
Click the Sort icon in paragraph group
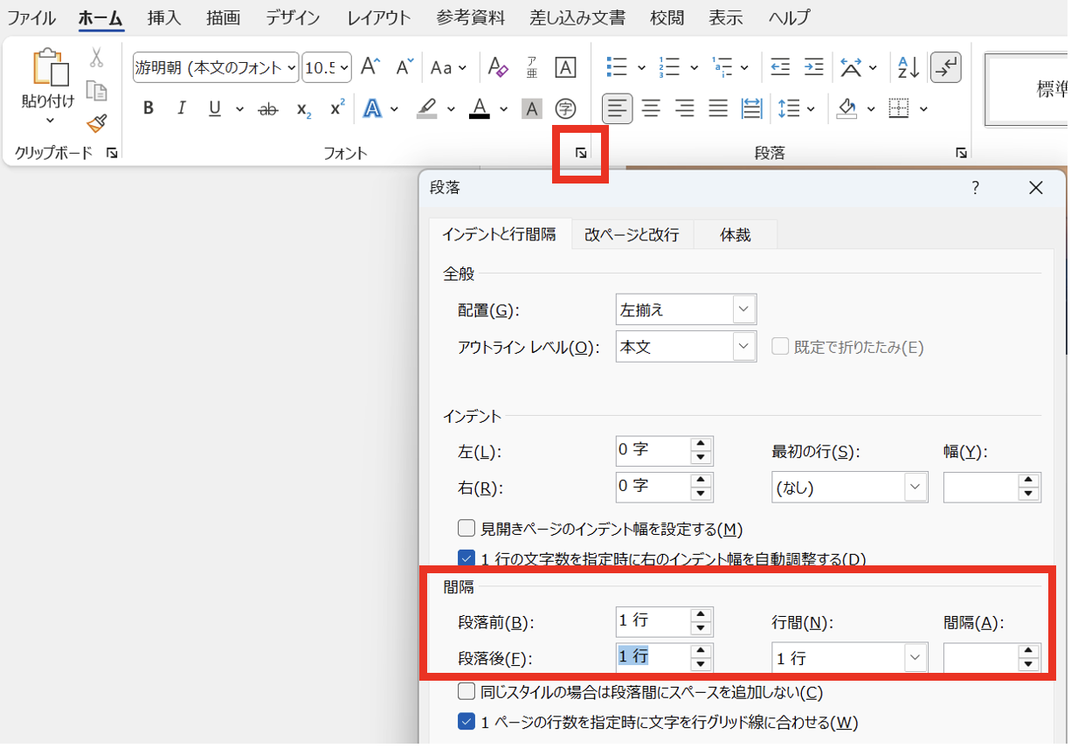(909, 67)
